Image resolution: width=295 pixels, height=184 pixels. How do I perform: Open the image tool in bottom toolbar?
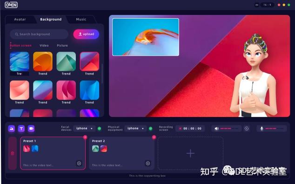click(12, 129)
